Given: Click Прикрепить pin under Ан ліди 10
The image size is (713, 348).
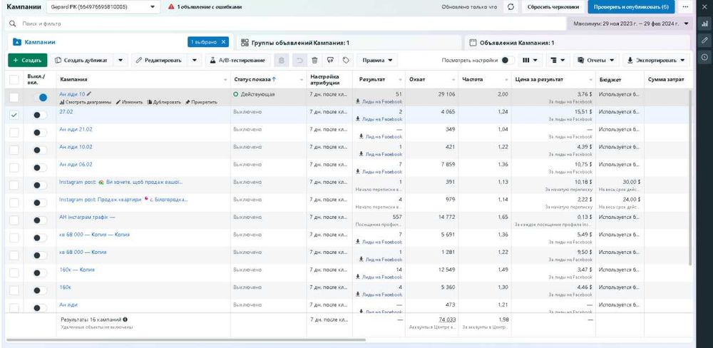Looking at the screenshot, I should [201, 102].
